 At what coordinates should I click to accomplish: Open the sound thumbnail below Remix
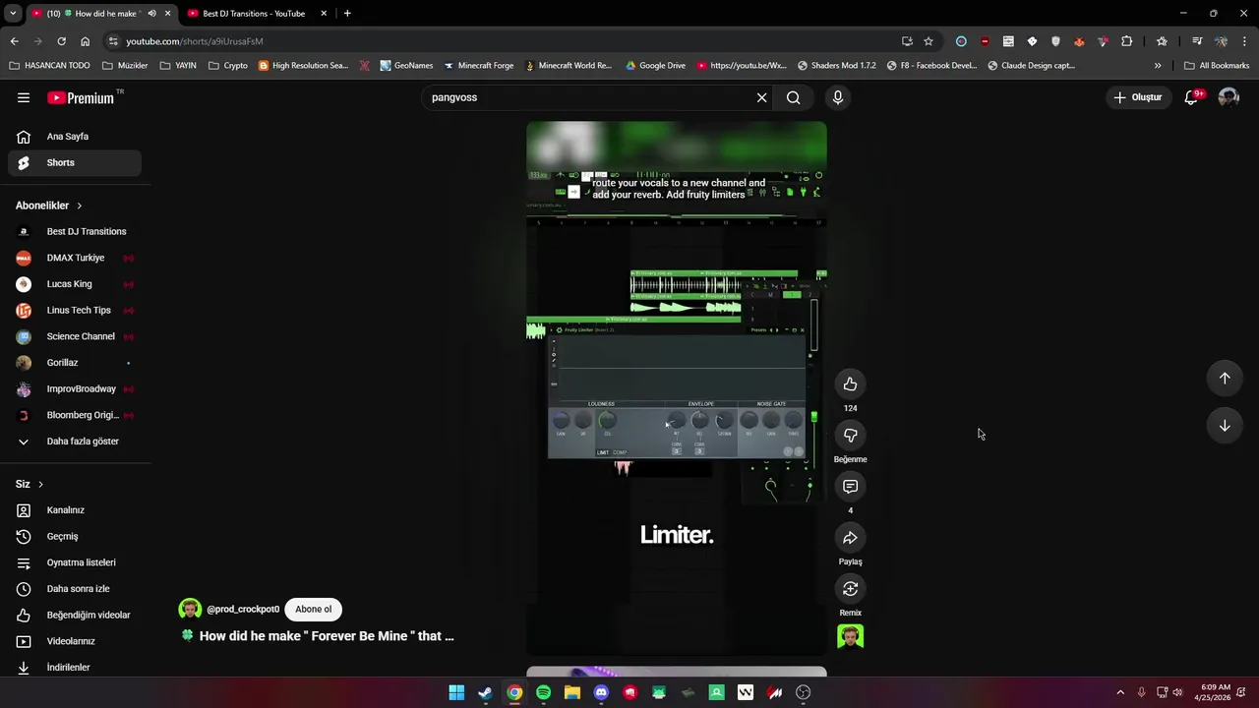click(850, 636)
